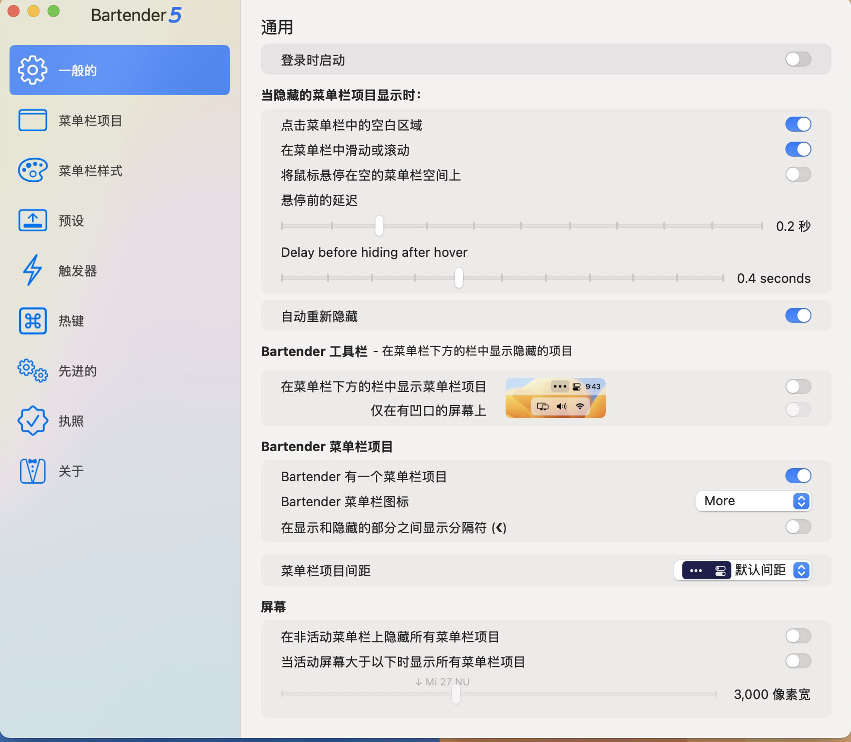Click the tuxedo icon for 关于
This screenshot has height=742, width=851.
[x=33, y=471]
